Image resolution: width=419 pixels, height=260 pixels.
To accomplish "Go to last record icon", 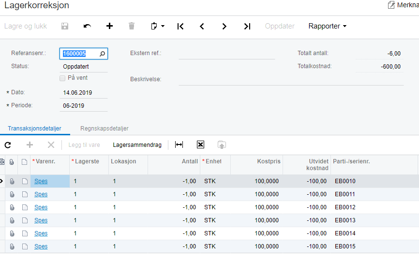I will tap(247, 26).
